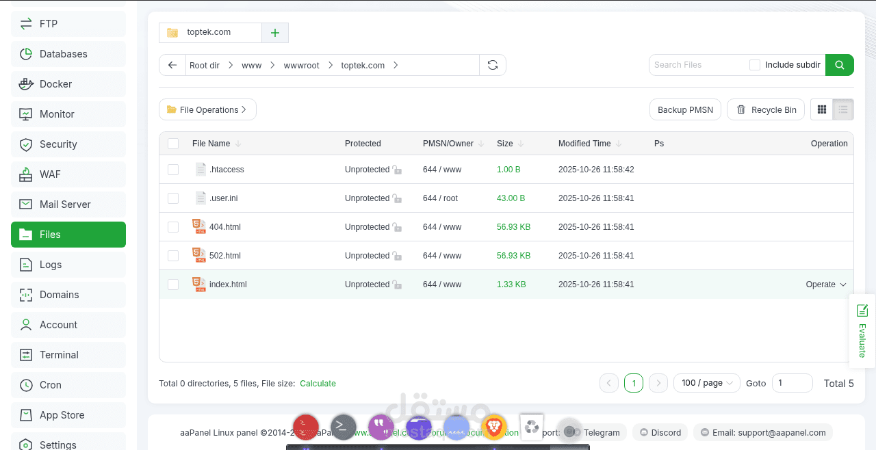Select the Files menu item
Screen dimensions: 876x450
coord(68,235)
